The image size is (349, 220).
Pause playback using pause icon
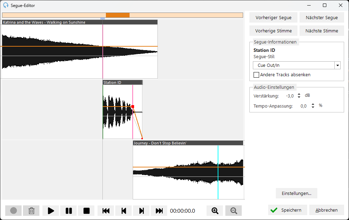(x=69, y=211)
